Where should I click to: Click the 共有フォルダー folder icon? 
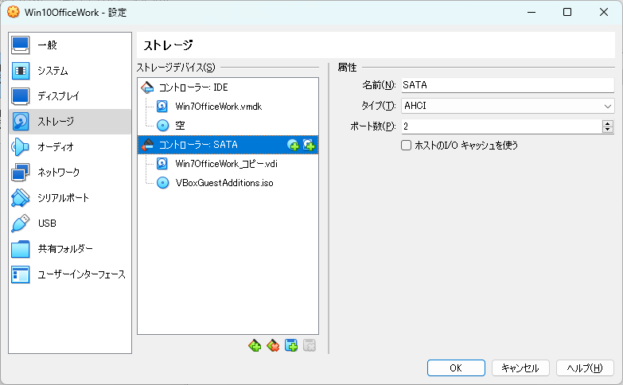[x=20, y=249]
